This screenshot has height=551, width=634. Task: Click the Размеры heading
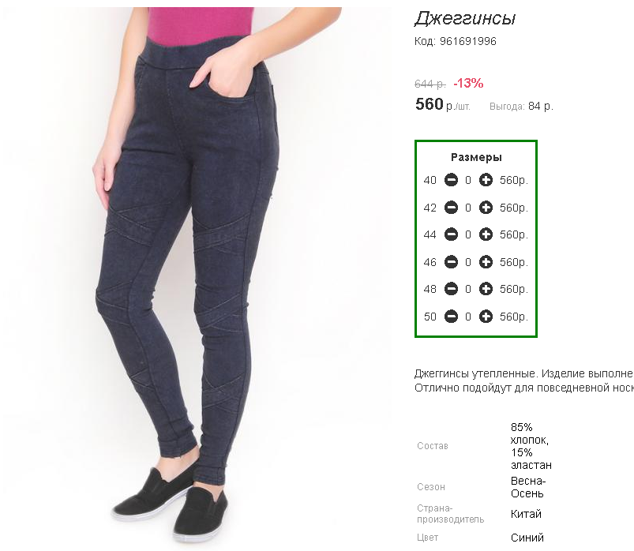point(476,157)
